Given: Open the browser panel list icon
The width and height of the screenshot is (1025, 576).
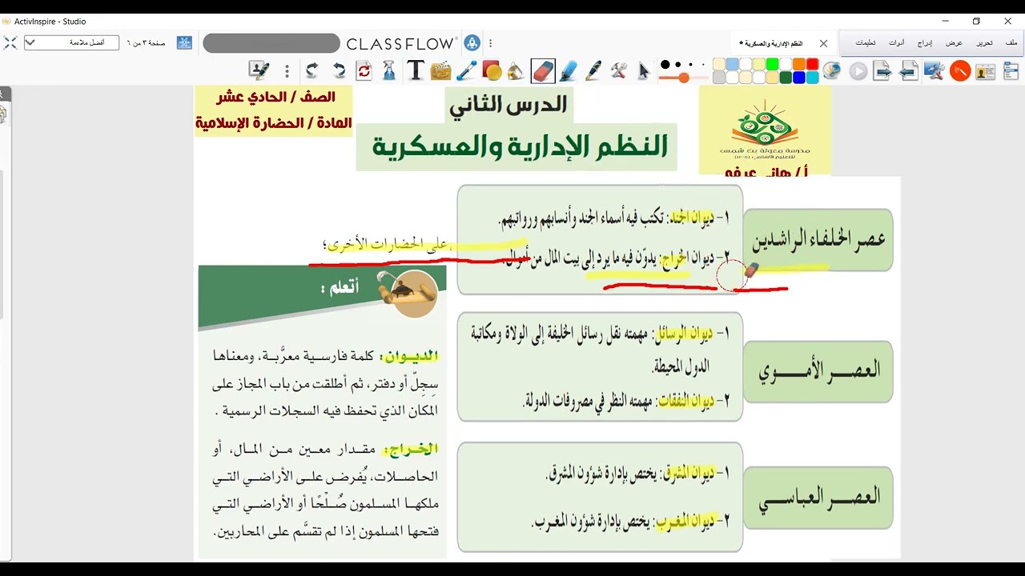Looking at the screenshot, I should (x=1011, y=71).
